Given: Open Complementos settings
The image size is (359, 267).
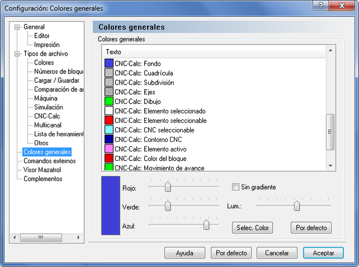Looking at the screenshot, I should pos(43,178).
